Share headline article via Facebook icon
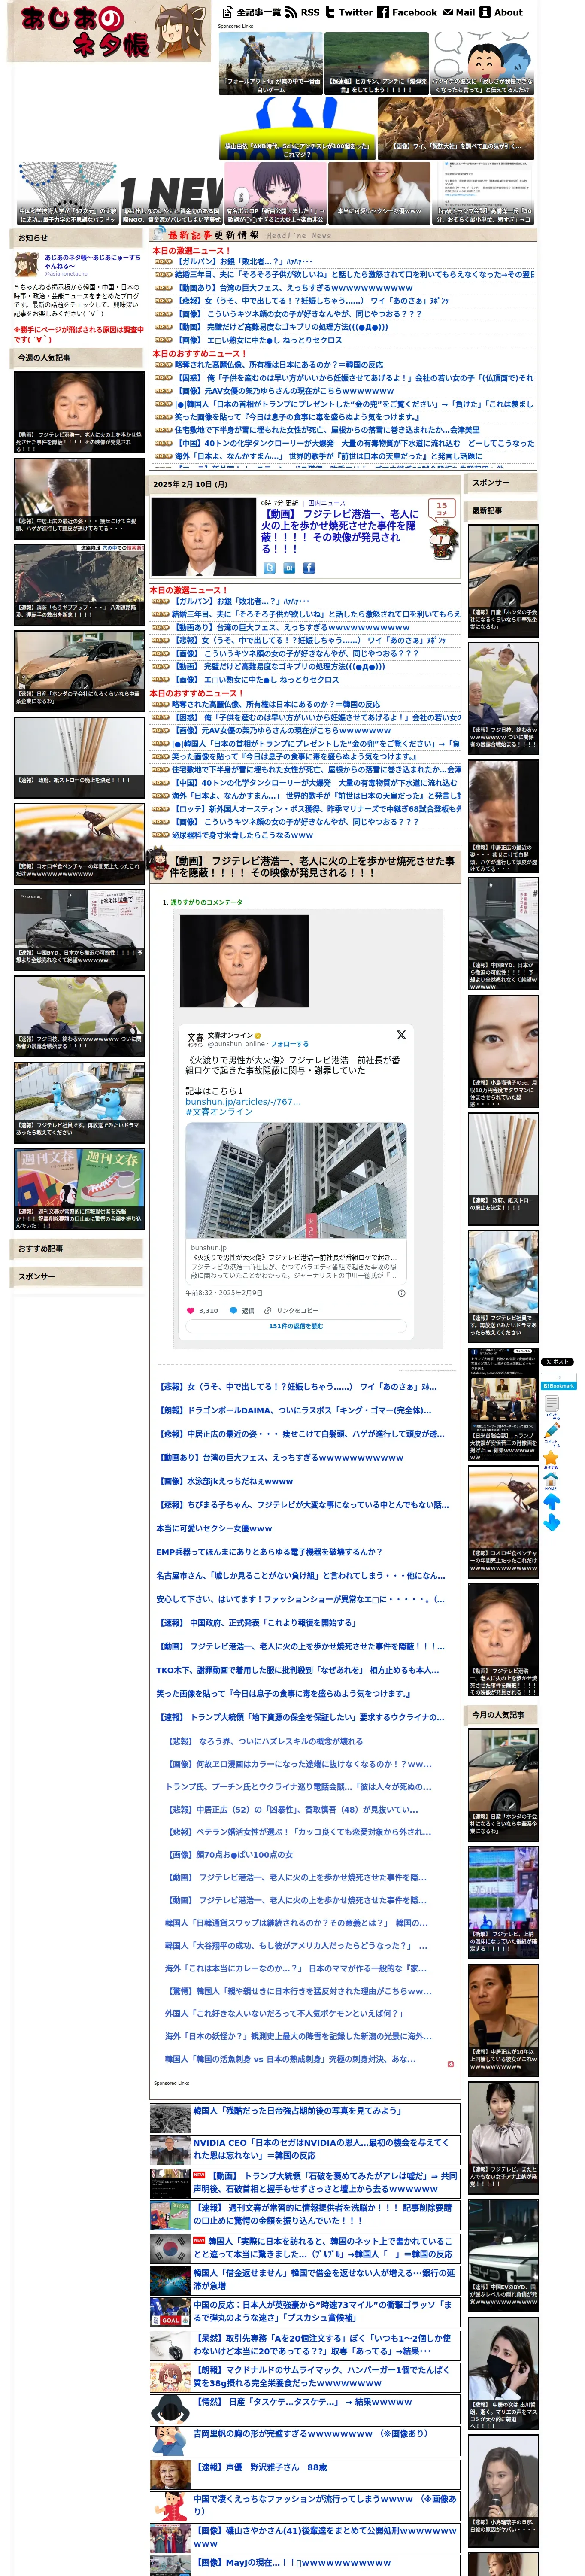This screenshot has height=2576, width=585. (x=309, y=568)
